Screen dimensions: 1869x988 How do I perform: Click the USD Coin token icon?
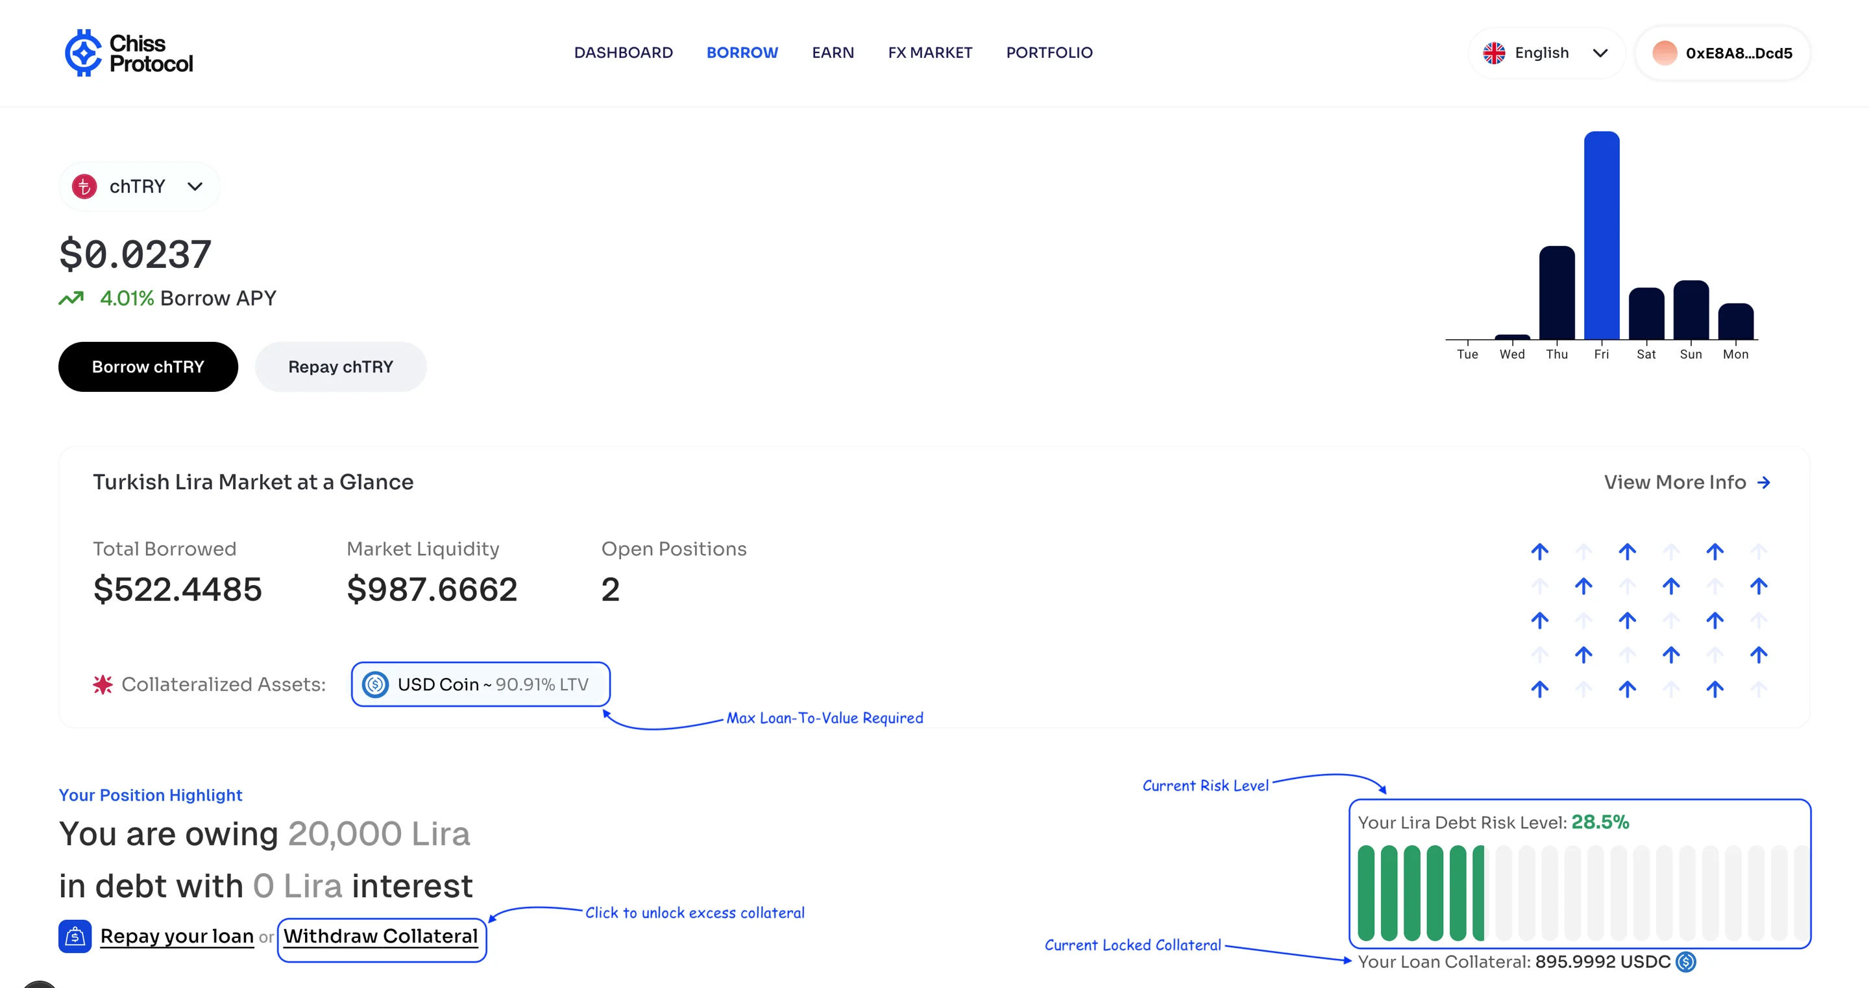click(x=375, y=684)
